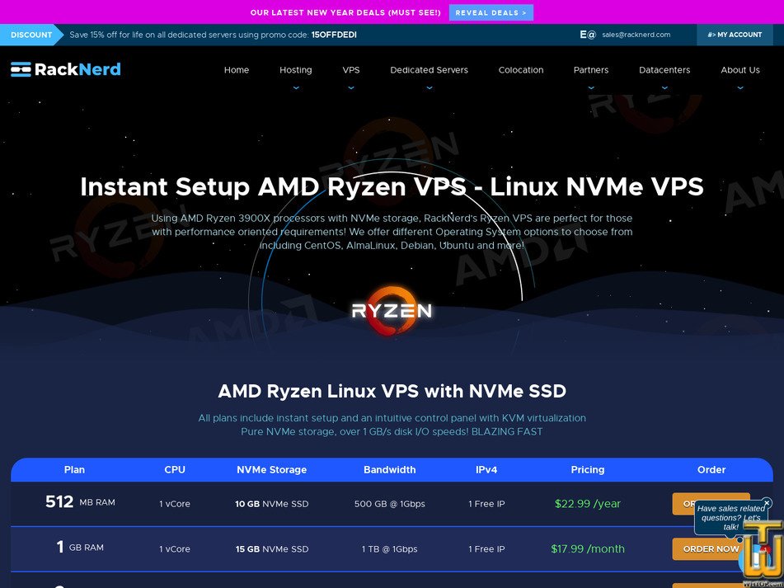Select Home in the navigation menu
Image resolution: width=784 pixels, height=588 pixels.
pos(237,70)
